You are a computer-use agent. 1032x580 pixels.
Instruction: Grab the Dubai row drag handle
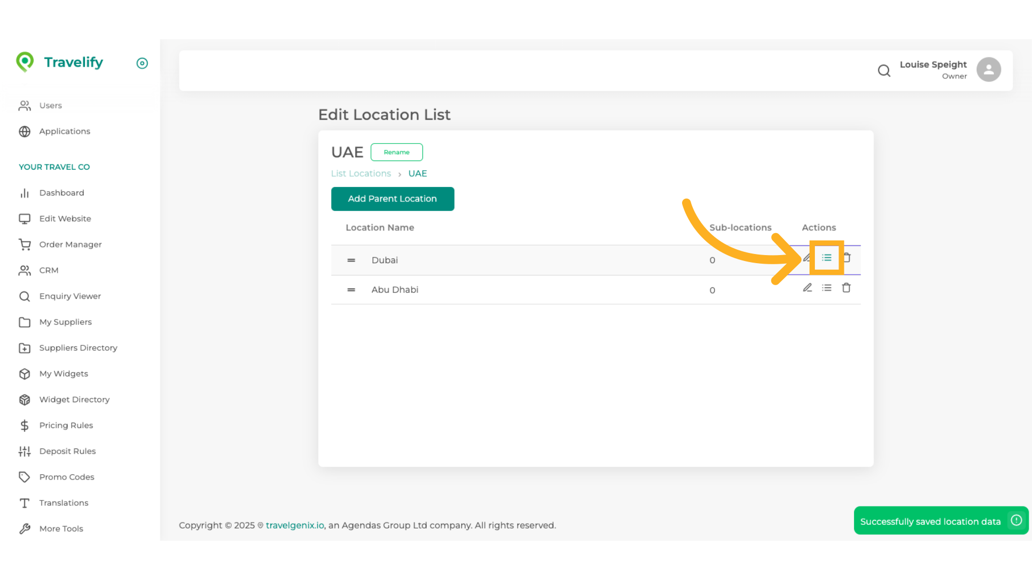tap(351, 260)
